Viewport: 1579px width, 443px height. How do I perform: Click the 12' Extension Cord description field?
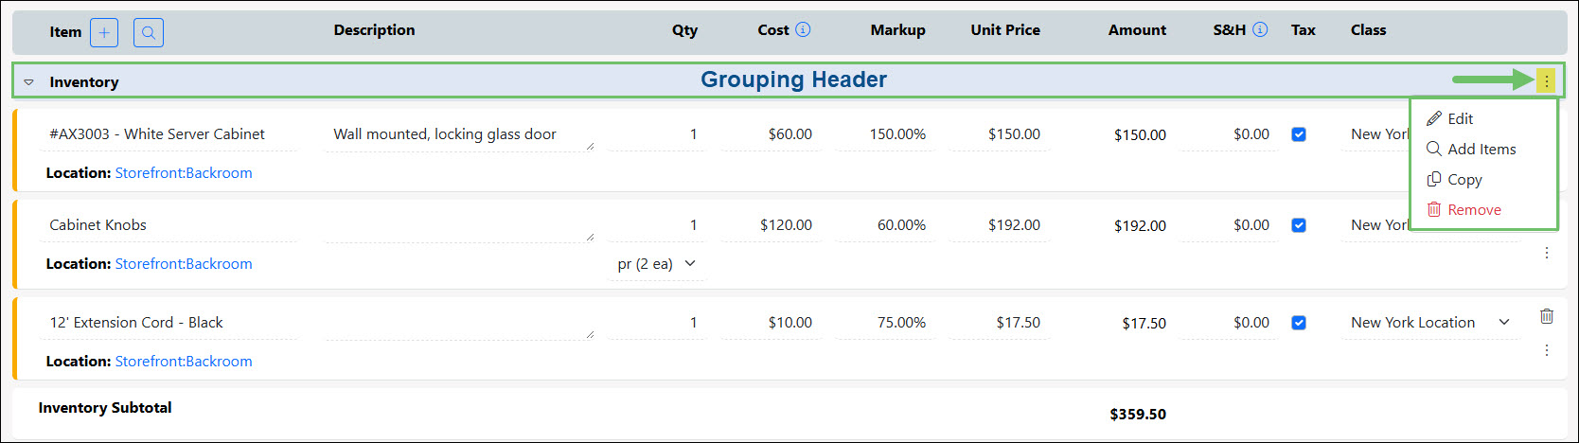[460, 323]
